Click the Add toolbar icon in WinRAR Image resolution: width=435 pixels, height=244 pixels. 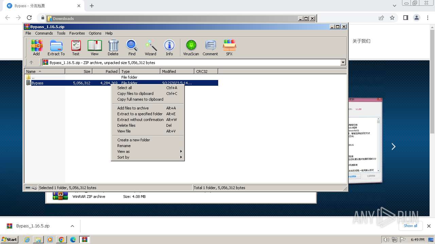pos(36,47)
